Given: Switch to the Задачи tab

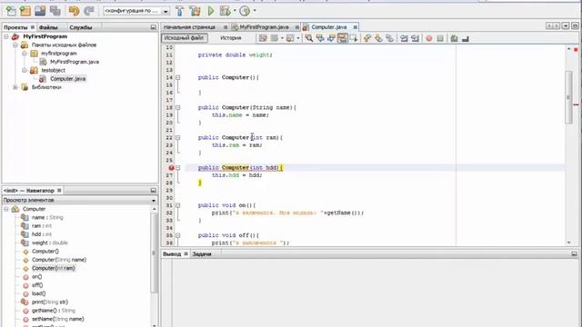Looking at the screenshot, I should (202, 254).
